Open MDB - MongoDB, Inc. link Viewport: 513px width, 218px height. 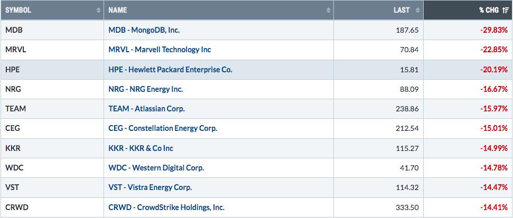click(144, 30)
